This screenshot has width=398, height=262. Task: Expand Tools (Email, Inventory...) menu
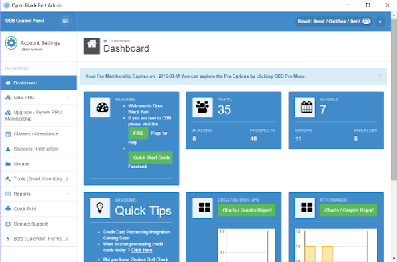(x=38, y=178)
